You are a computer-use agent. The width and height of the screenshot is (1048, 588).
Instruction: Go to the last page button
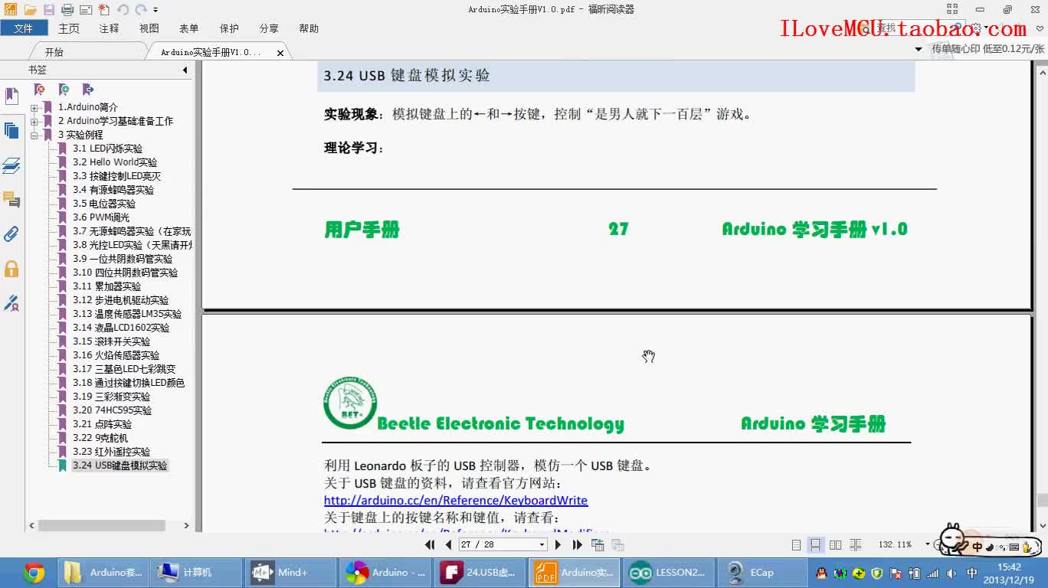(x=578, y=544)
